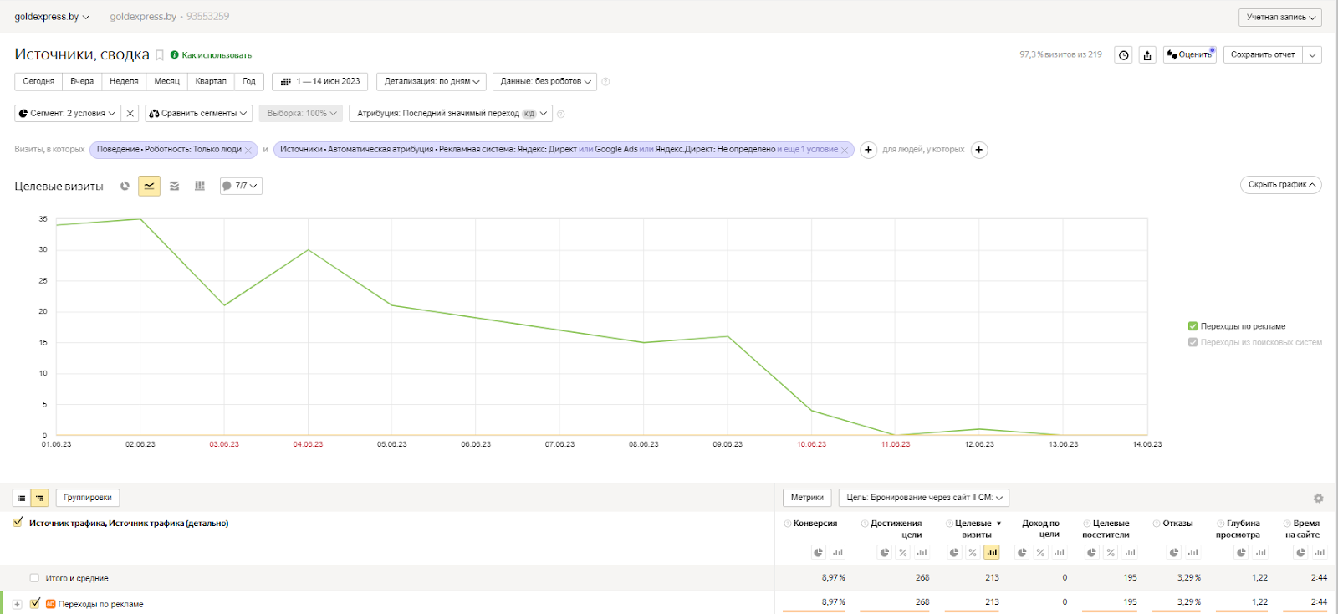
Task: Click the clock icon beside the export button
Action: click(x=1124, y=55)
